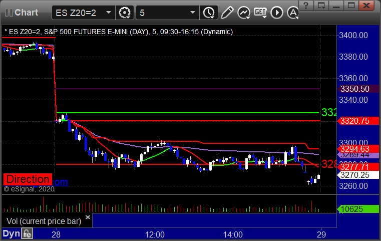Click the 28 date label on time axis
The height and width of the screenshot is (241, 381).
pyautogui.click(x=56, y=234)
